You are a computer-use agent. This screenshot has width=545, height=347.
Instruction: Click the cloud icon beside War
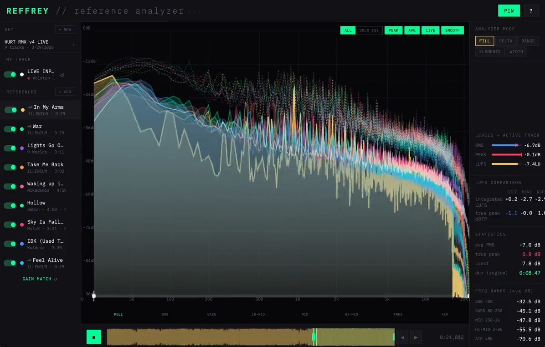[30, 126]
